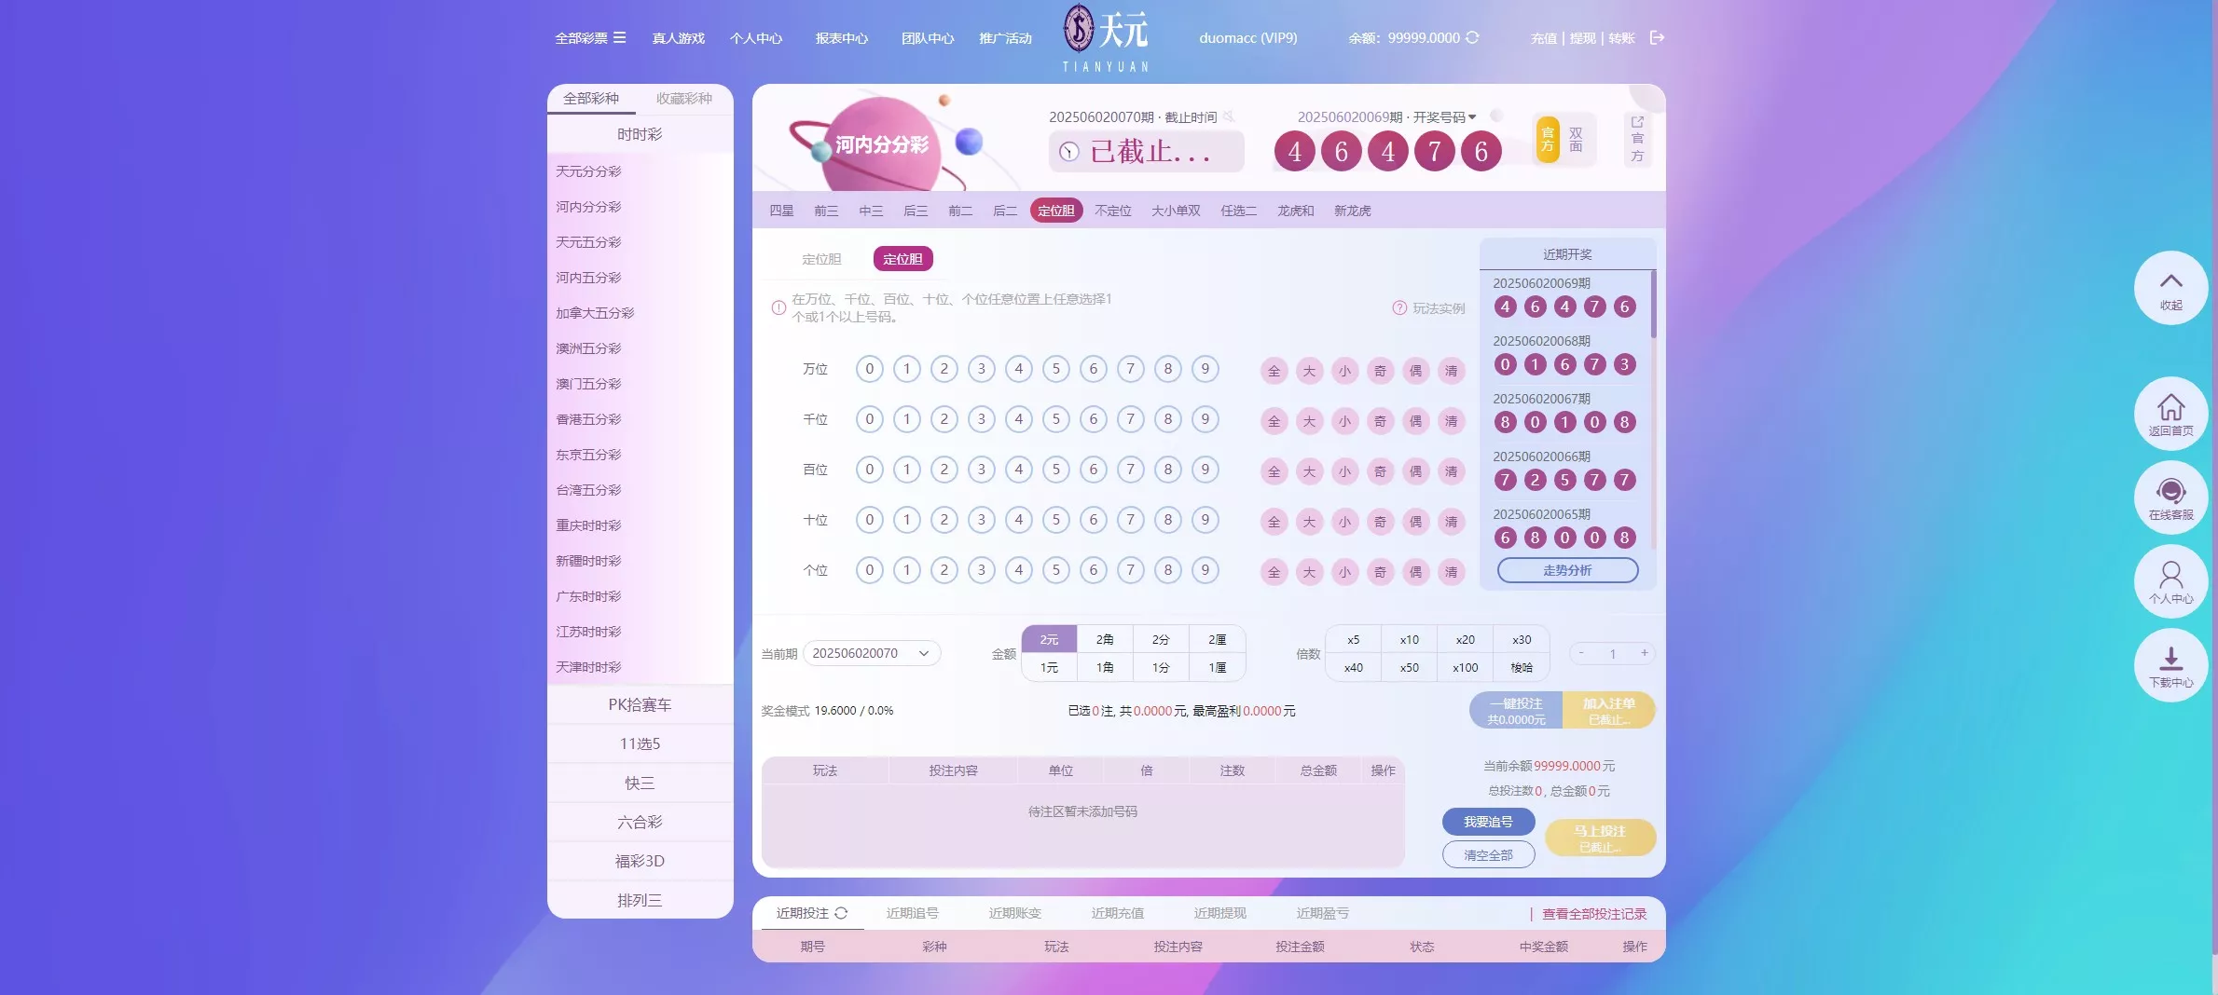Click the logout icon in the top bar
Viewport: 2218px width, 995px height.
pos(1658,38)
